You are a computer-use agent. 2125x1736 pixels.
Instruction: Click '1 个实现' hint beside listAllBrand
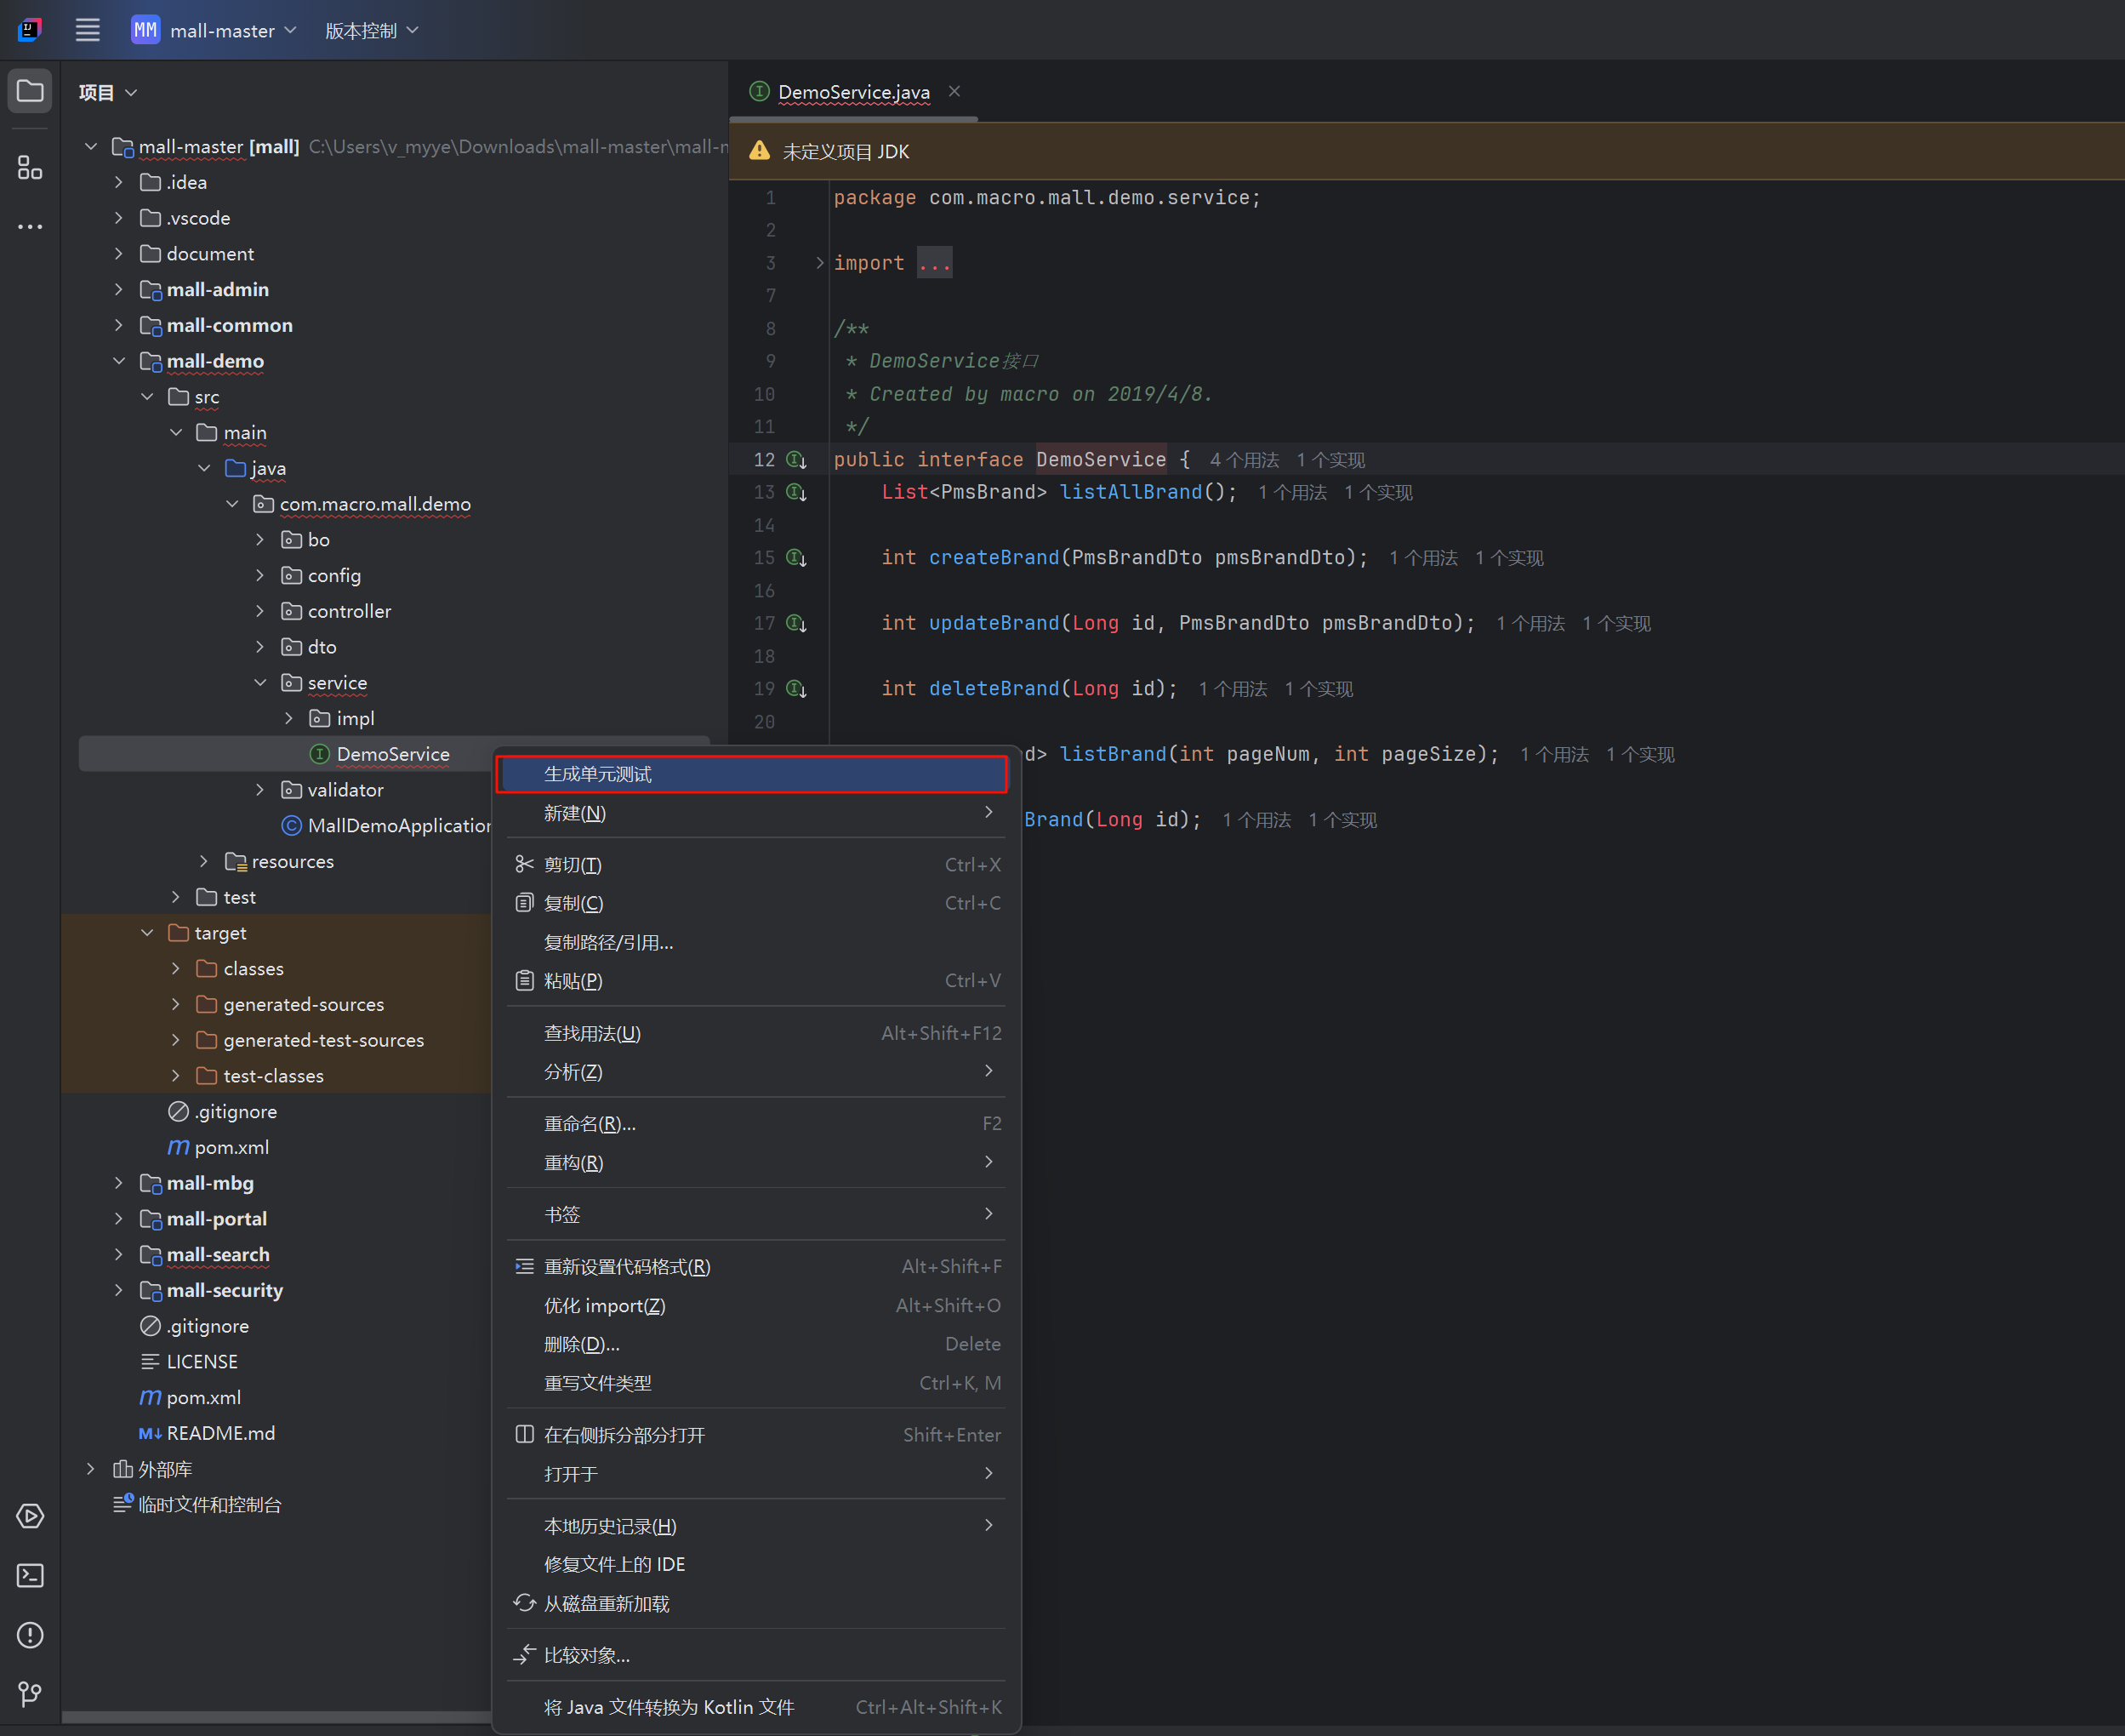1378,492
